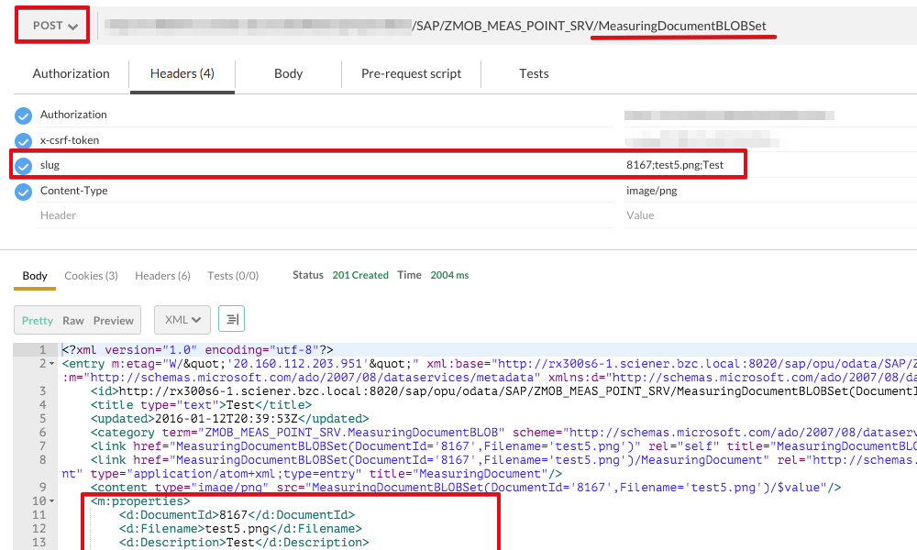Switch to Preview response view
Image resolution: width=917 pixels, height=550 pixels.
114,321
